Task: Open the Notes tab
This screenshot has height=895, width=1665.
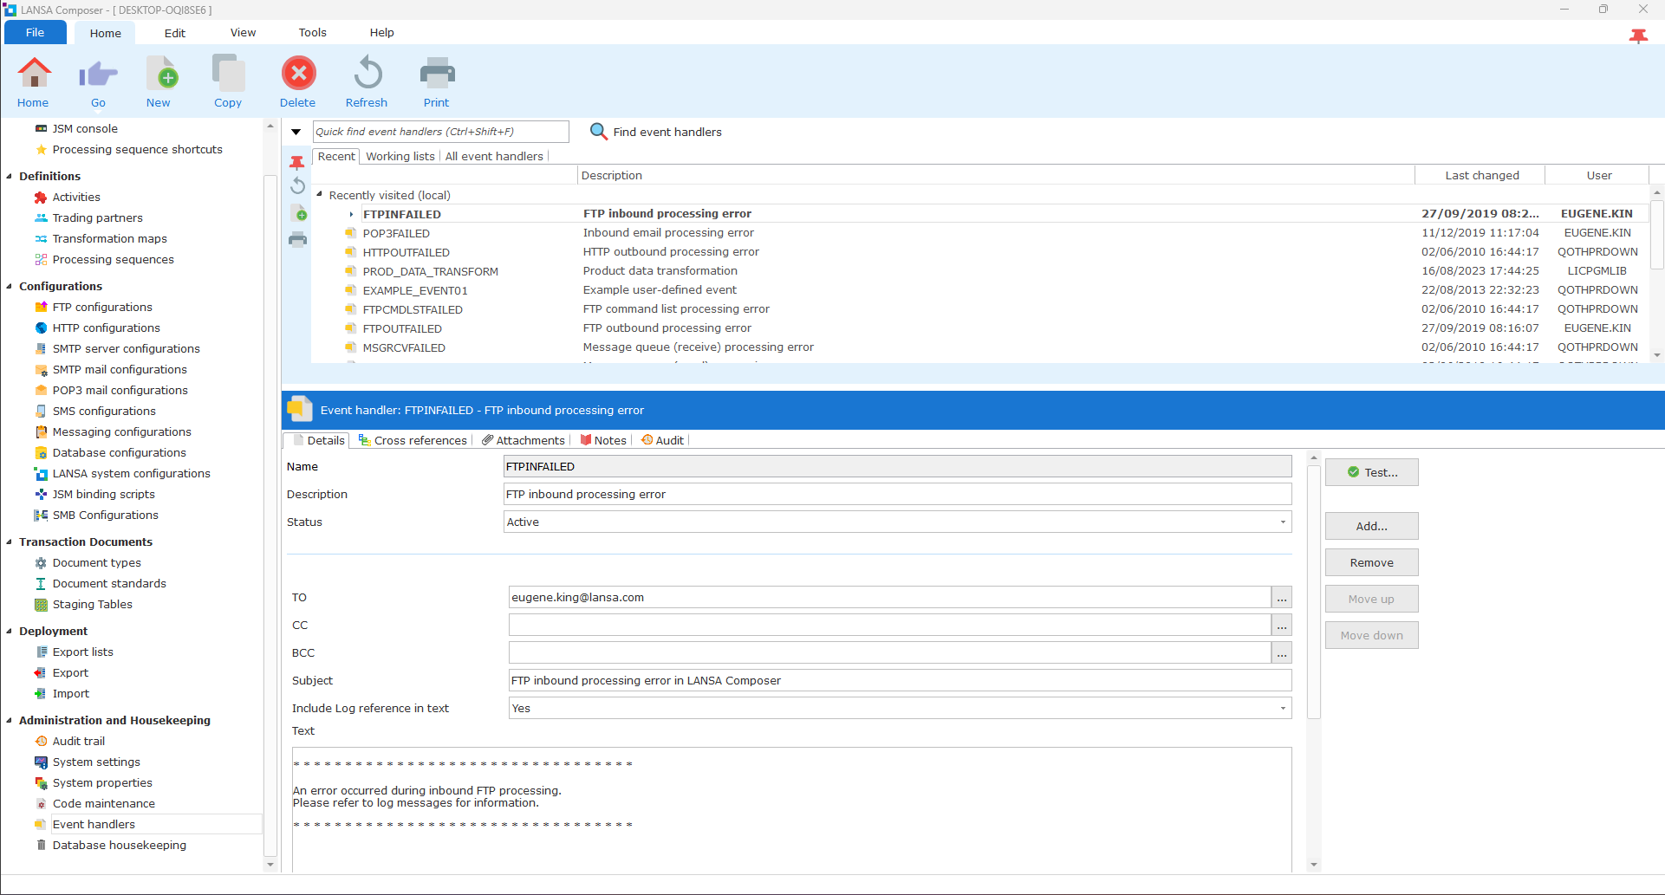Action: tap(603, 440)
